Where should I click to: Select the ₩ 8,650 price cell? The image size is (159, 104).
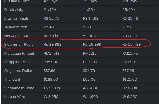[51, 97]
